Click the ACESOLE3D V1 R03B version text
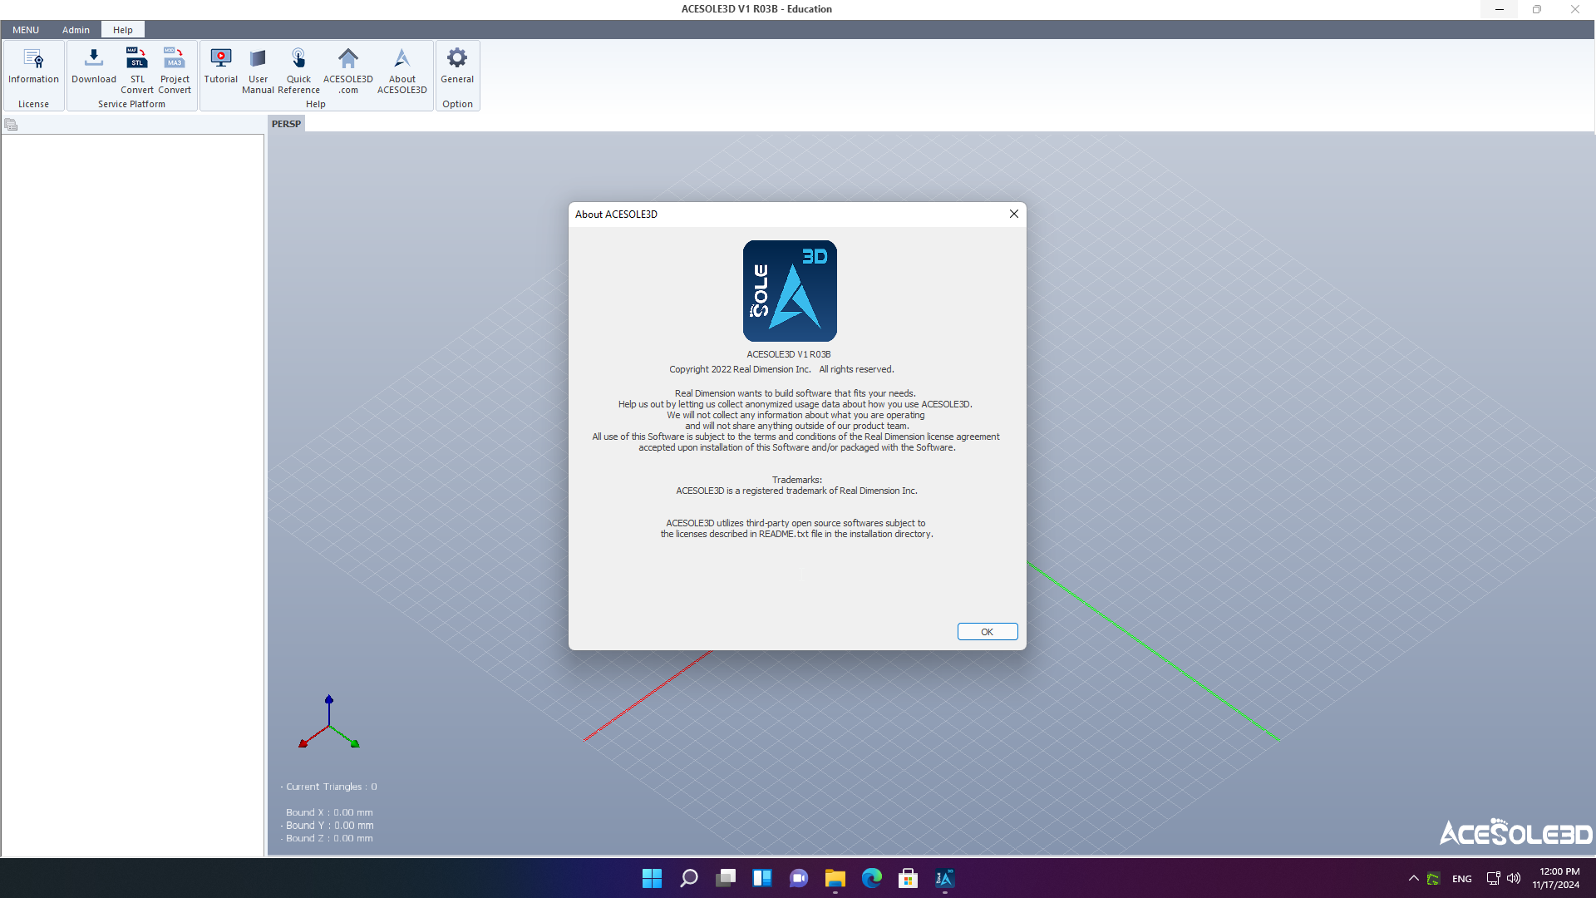The image size is (1596, 898). pyautogui.click(x=789, y=354)
